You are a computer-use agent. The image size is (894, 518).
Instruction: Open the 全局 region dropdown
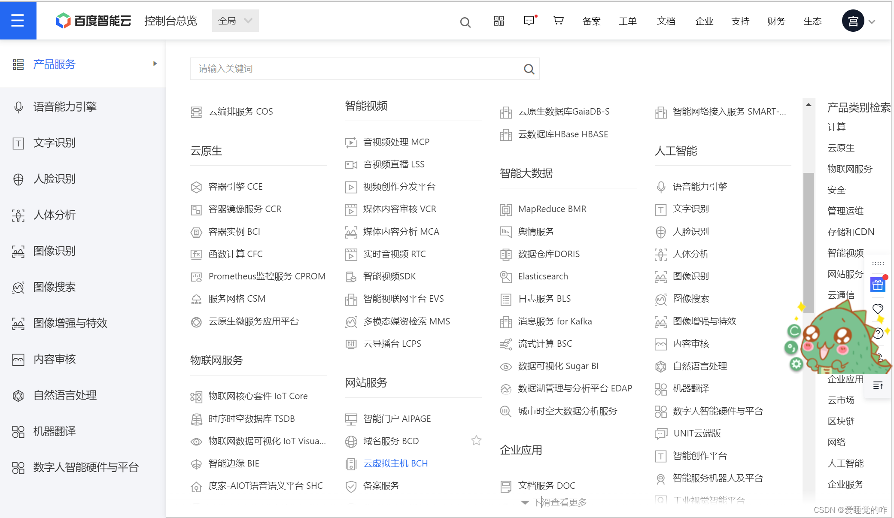click(x=235, y=21)
